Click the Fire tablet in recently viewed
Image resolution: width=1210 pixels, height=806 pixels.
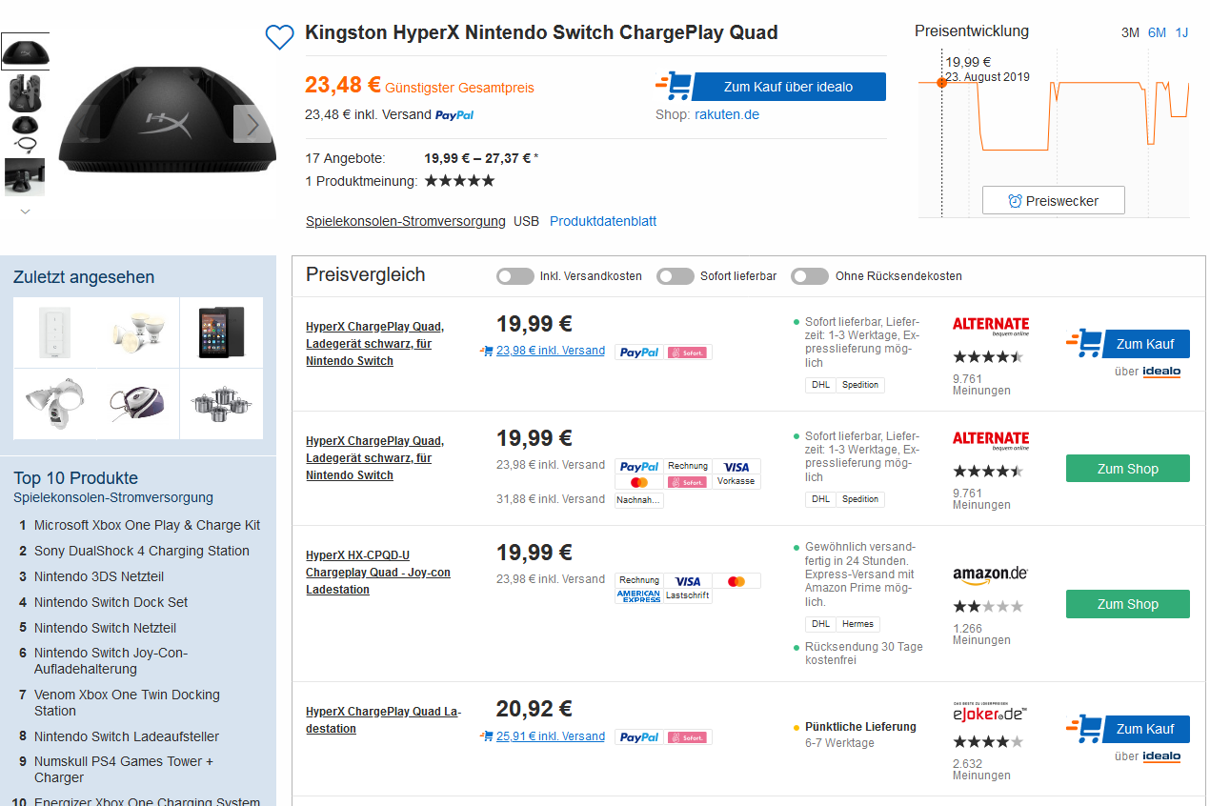[221, 332]
